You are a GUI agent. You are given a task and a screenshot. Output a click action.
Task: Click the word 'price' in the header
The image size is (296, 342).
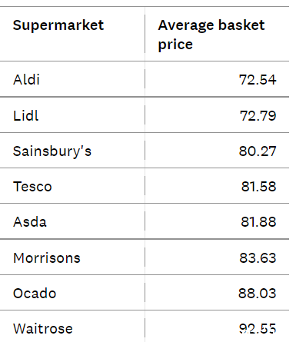[175, 45]
